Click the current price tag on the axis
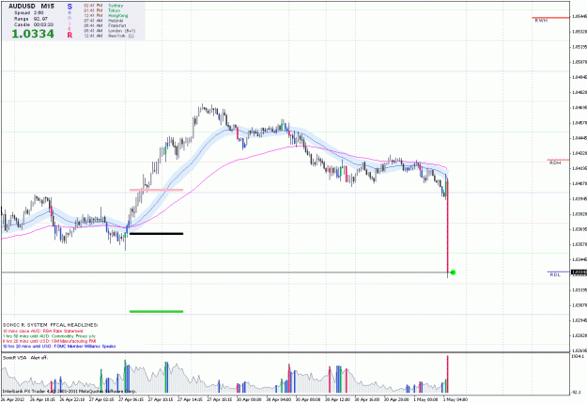This screenshot has width=587, height=403. pos(579,272)
